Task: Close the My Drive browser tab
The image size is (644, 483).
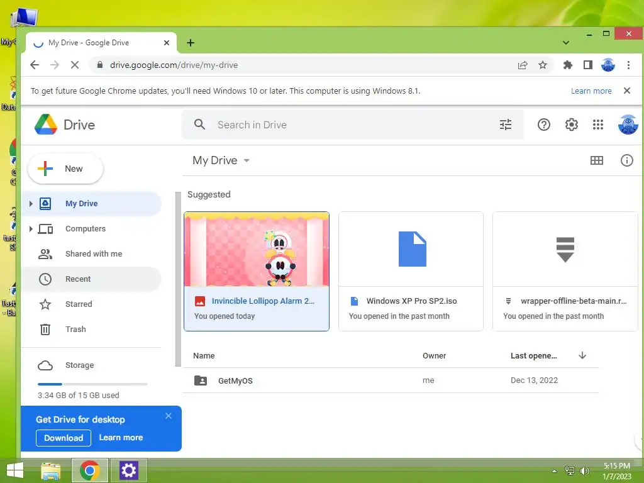Action: pos(166,43)
